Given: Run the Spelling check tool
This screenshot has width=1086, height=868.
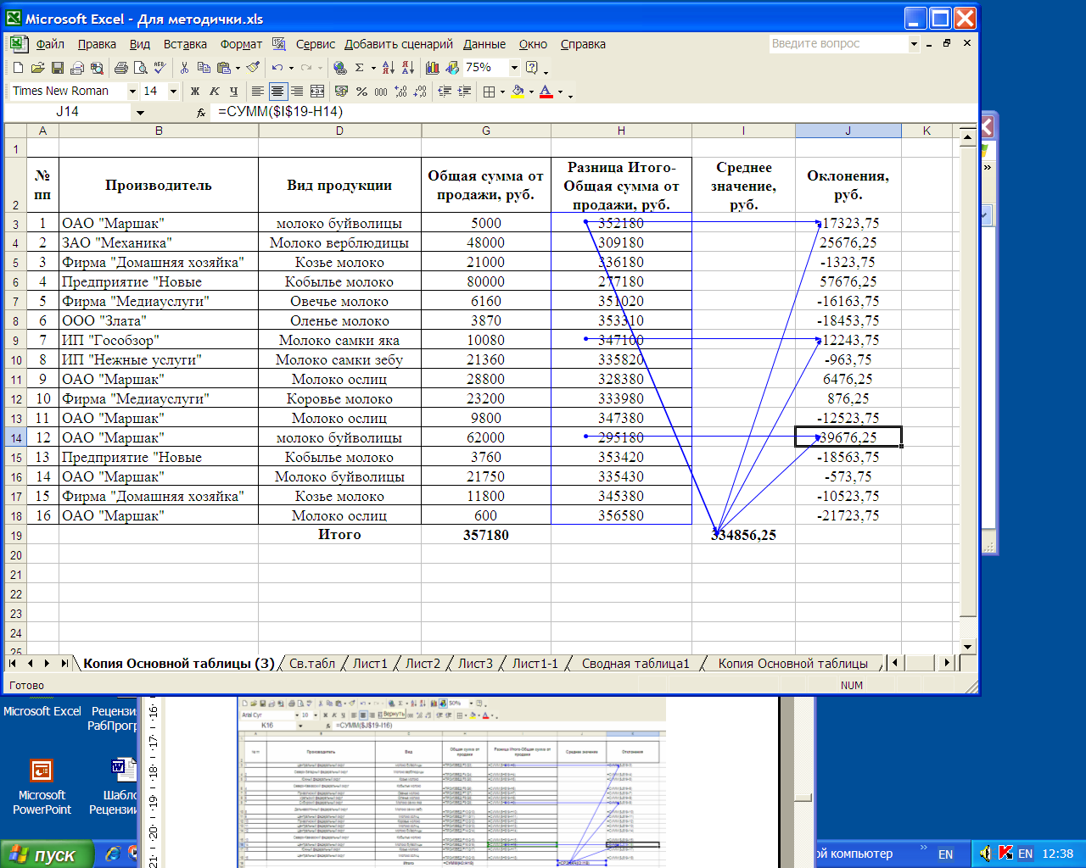Looking at the screenshot, I should point(160,68).
